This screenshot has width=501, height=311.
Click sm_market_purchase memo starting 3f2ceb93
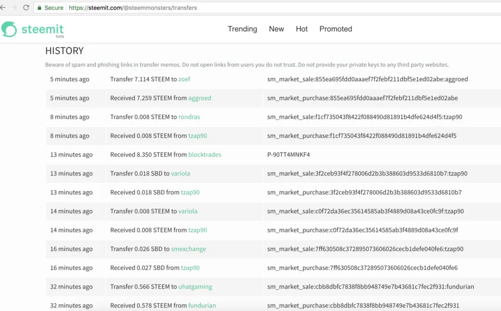[364, 192]
